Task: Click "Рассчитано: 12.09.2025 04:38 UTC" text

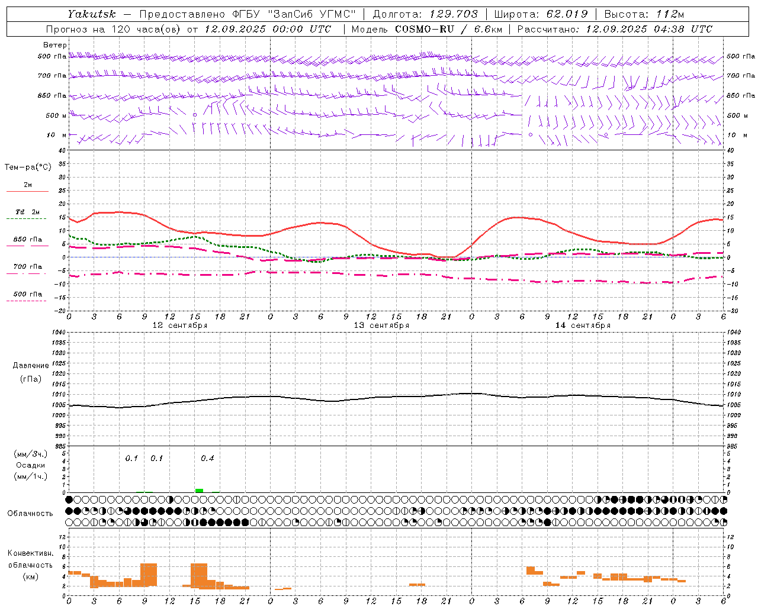Action: pyautogui.click(x=615, y=29)
